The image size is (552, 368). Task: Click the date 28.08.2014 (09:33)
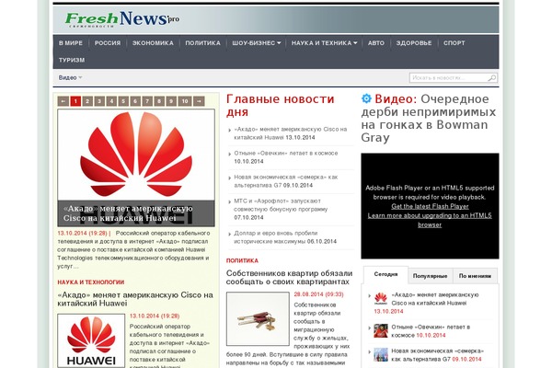[x=318, y=294]
